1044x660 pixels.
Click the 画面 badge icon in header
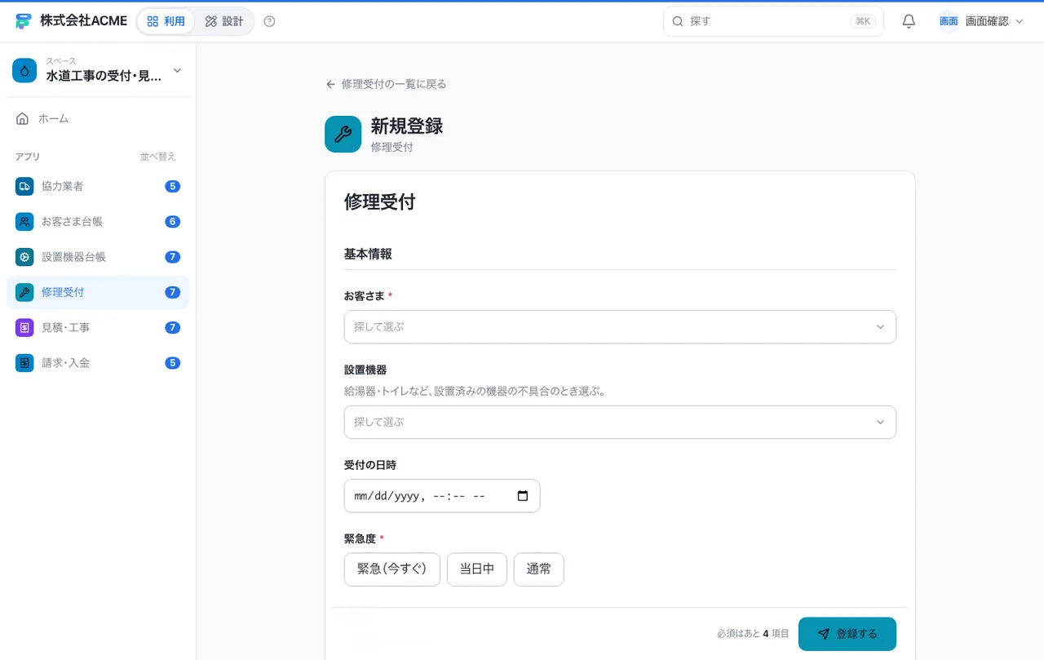pos(949,21)
